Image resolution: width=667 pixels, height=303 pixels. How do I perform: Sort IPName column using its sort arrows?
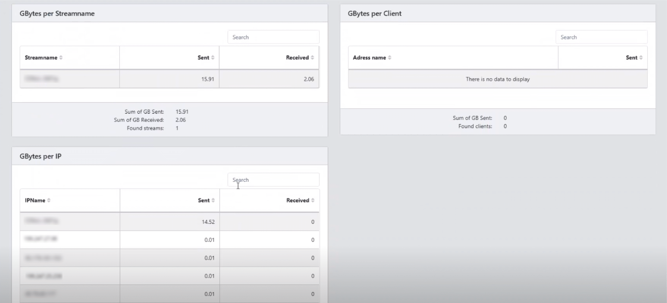click(49, 200)
